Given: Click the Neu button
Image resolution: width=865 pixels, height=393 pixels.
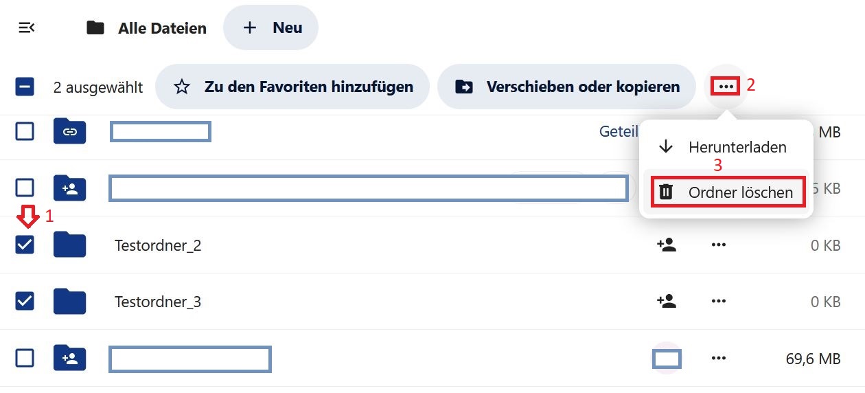Looking at the screenshot, I should pos(271,27).
